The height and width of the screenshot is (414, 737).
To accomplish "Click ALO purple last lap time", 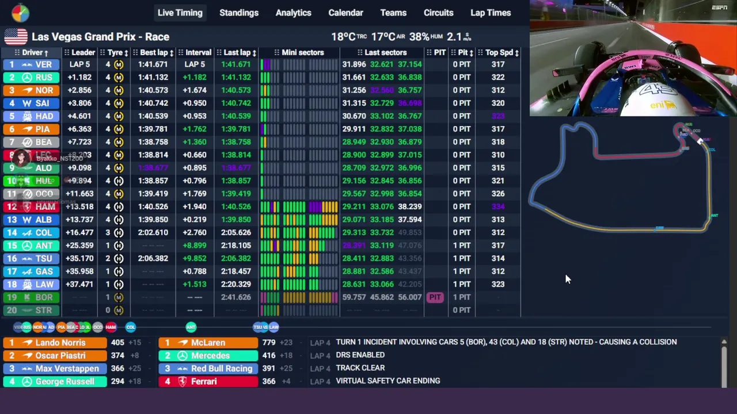I will 236,168.
